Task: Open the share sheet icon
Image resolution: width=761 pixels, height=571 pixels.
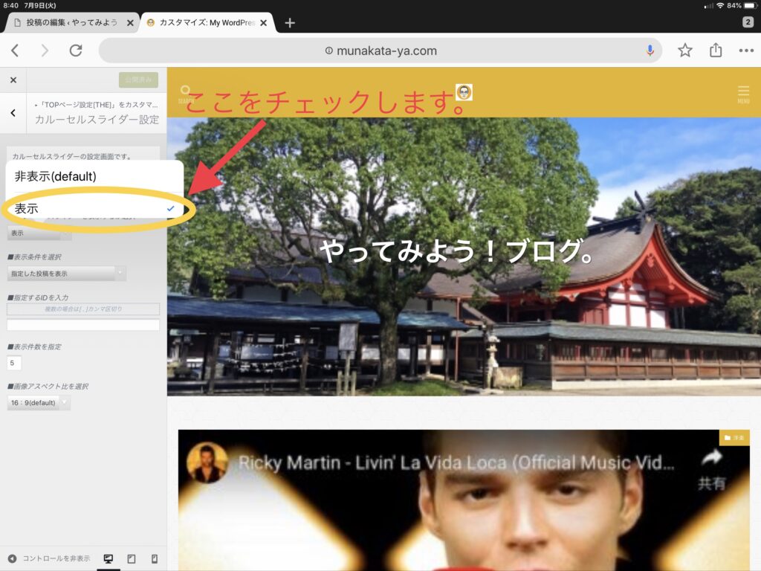Action: (x=716, y=50)
